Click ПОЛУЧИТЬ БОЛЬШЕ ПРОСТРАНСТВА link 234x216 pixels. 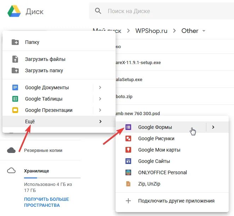click(46, 202)
